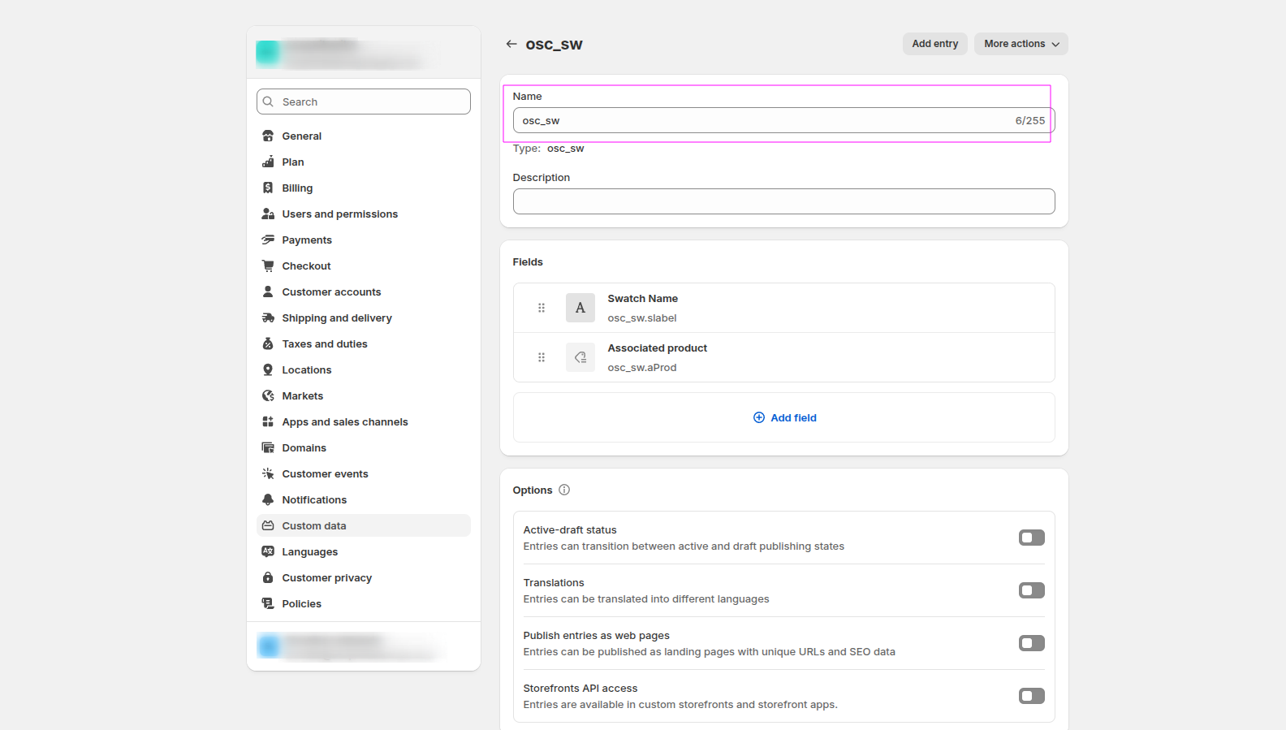The width and height of the screenshot is (1286, 730).
Task: Open Languages settings
Action: point(364,551)
